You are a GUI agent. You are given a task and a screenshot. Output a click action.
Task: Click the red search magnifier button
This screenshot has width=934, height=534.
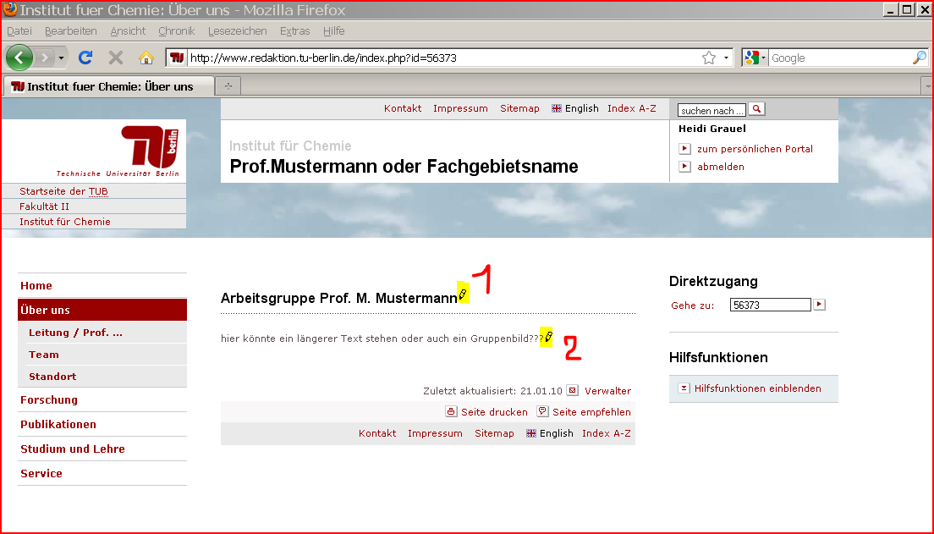point(757,109)
